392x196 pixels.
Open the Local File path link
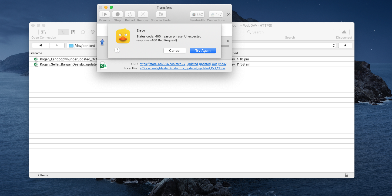click(x=182, y=68)
